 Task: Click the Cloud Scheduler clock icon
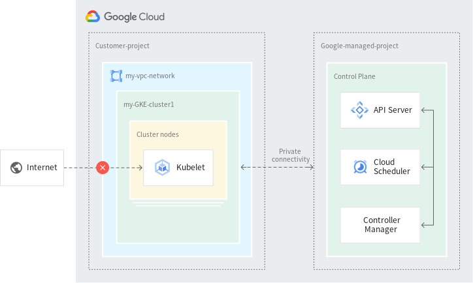click(x=360, y=167)
